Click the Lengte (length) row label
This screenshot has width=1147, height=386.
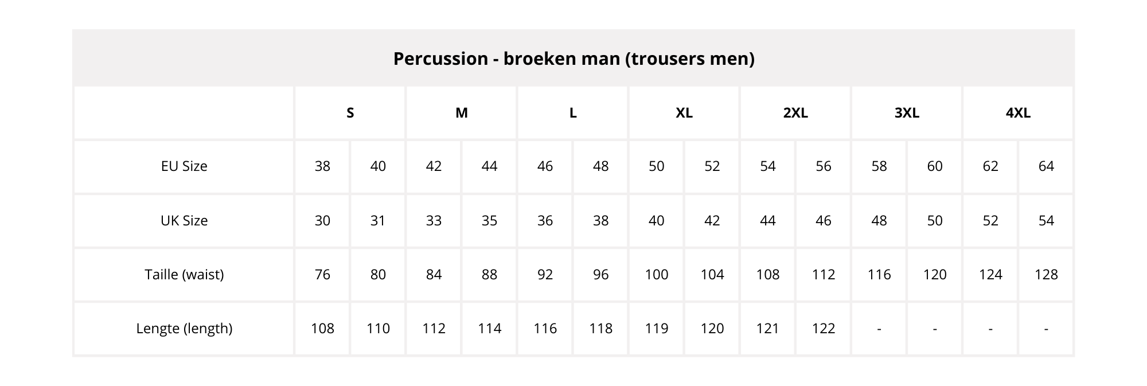click(x=184, y=328)
